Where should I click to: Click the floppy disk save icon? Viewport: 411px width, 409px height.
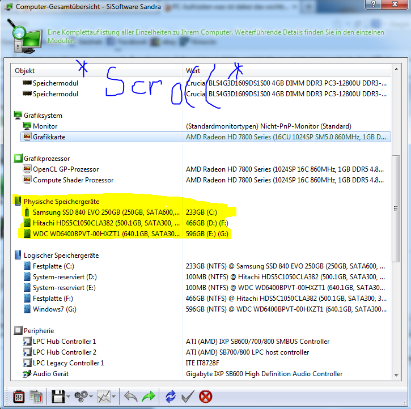(x=58, y=397)
